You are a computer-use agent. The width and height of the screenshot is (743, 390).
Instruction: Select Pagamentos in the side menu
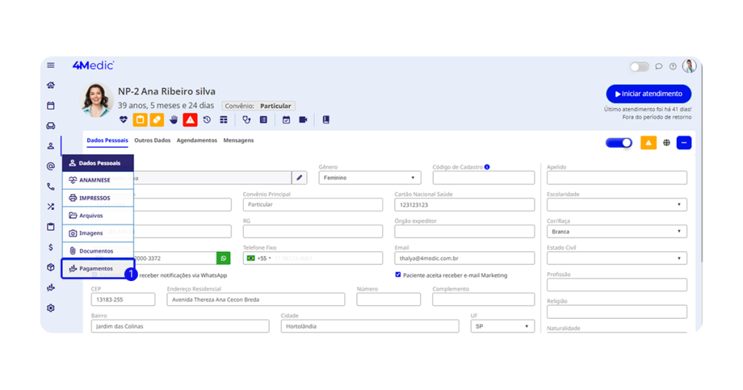point(97,269)
